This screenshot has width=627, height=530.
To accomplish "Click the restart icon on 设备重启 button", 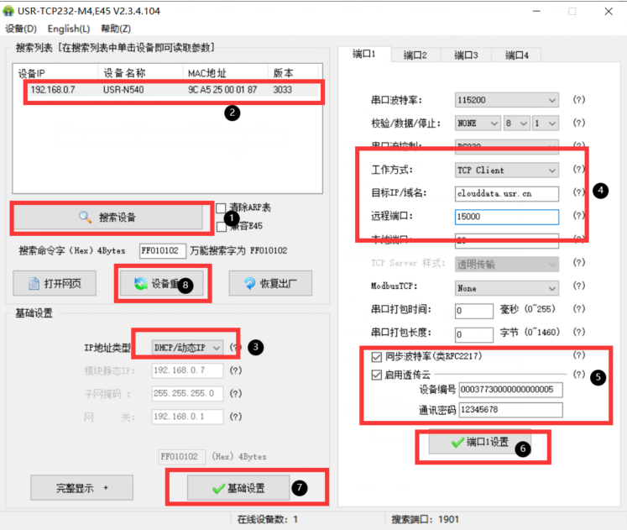I will 140,284.
